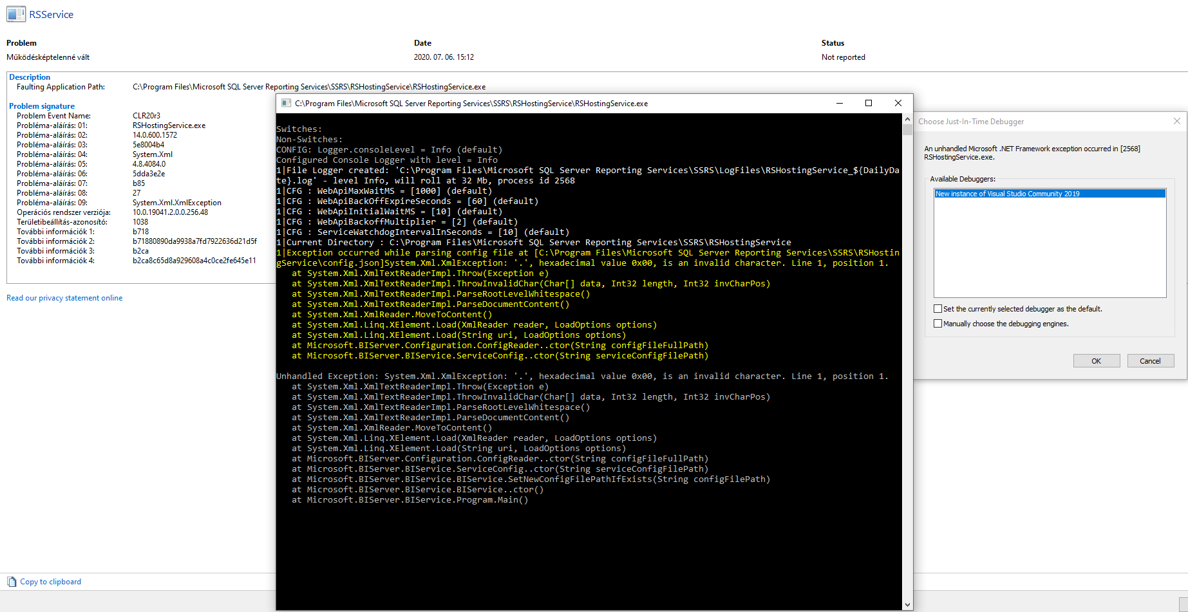Click OK in the debugger dialog
Image resolution: width=1188 pixels, height=612 pixels.
click(x=1097, y=361)
